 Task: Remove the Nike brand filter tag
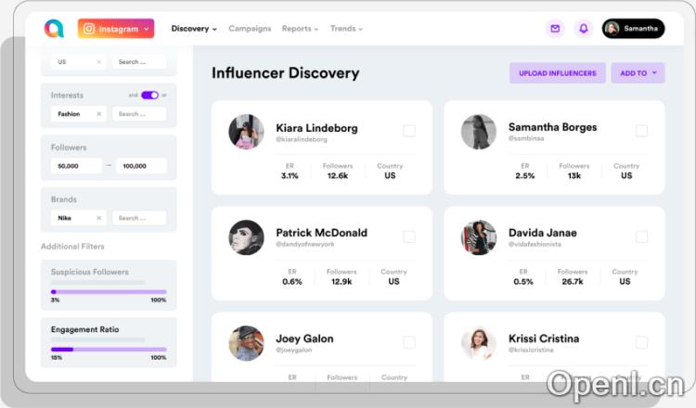pyautogui.click(x=99, y=218)
